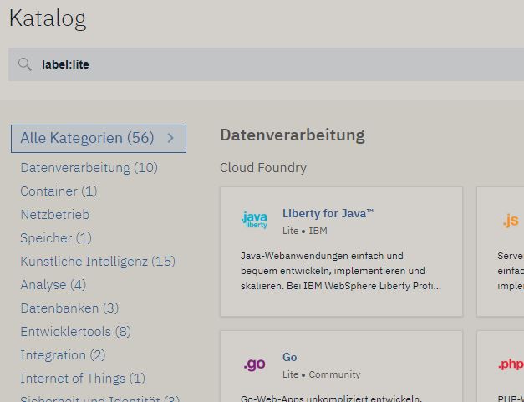Expand the Alle Kategorien chevron arrow

coord(170,138)
